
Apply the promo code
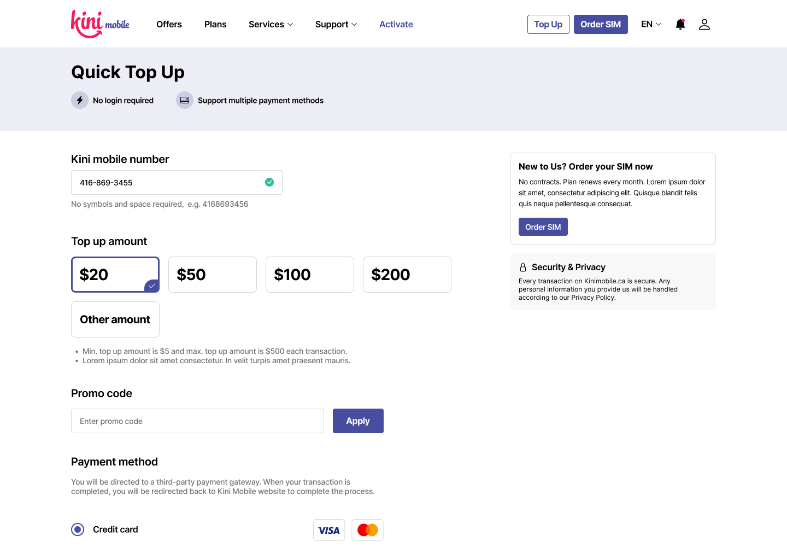[358, 421]
